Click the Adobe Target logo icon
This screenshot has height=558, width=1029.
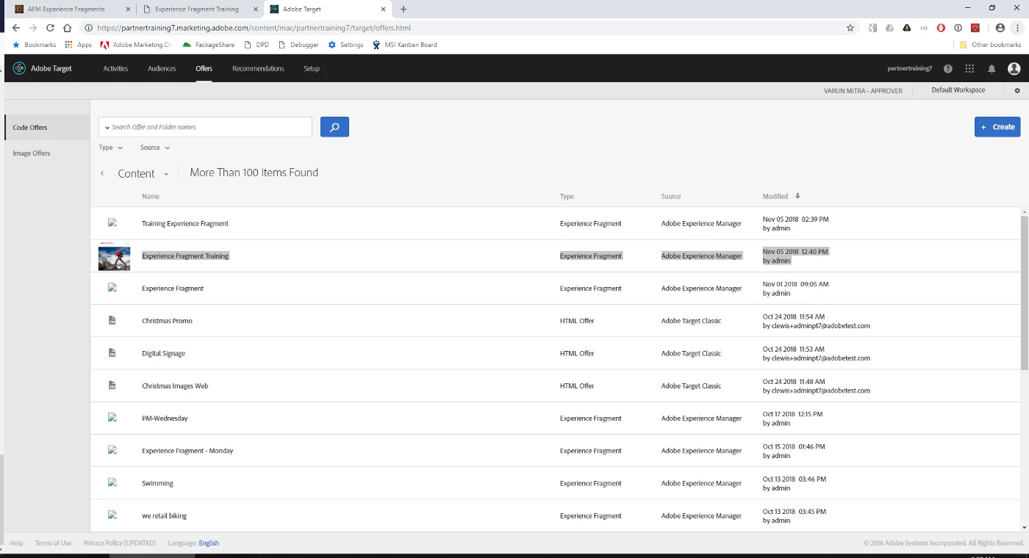click(x=19, y=68)
